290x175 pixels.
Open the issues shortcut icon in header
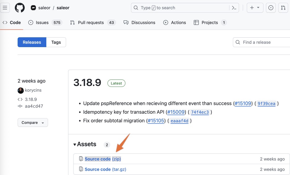[x=271, y=8]
